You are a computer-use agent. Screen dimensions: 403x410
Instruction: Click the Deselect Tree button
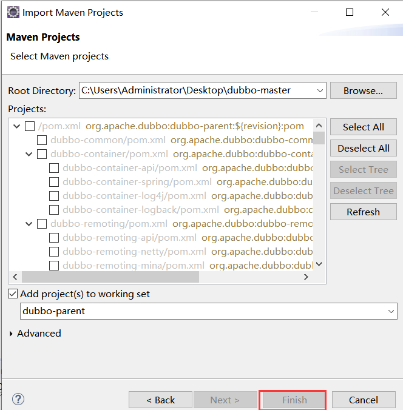coord(363,190)
